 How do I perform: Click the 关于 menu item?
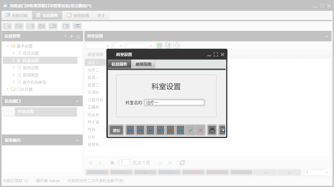click(x=101, y=15)
